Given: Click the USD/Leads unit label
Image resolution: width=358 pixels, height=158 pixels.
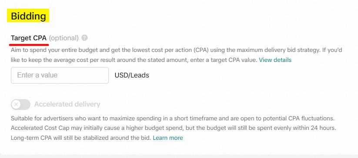Looking at the screenshot, I should [132, 75].
